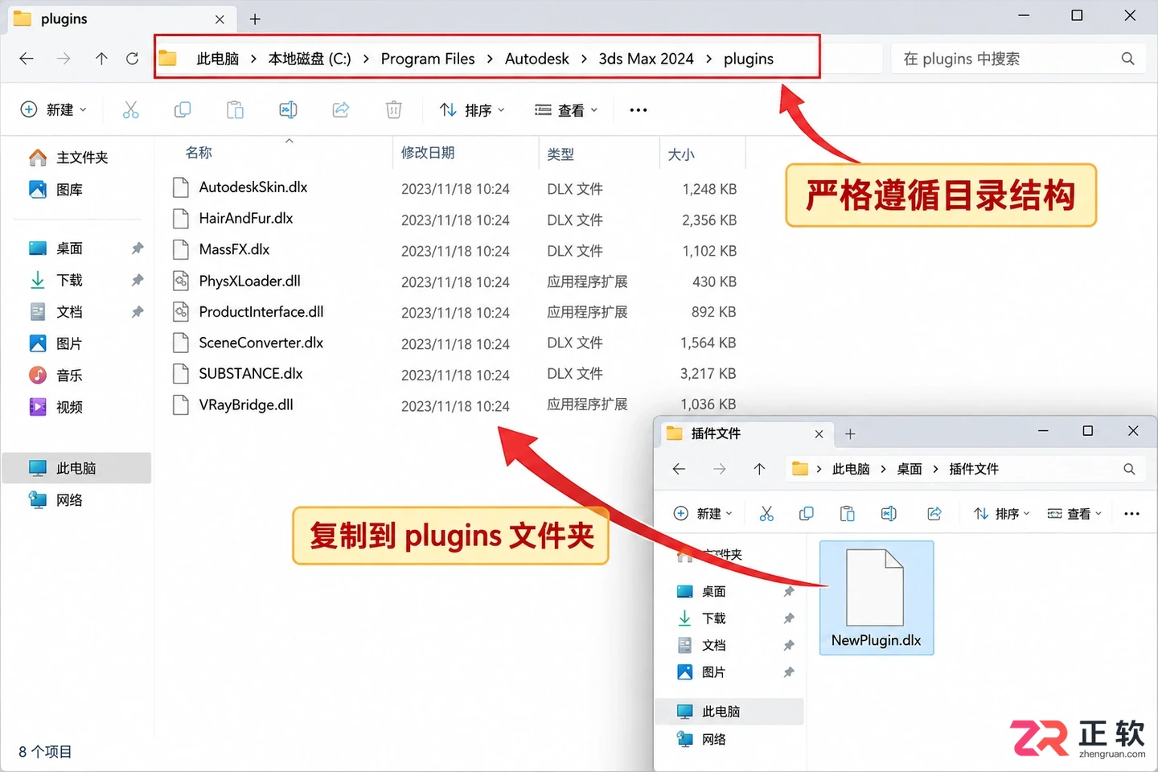Go up one level in plugins window
The height and width of the screenshot is (772, 1158).
click(101, 59)
